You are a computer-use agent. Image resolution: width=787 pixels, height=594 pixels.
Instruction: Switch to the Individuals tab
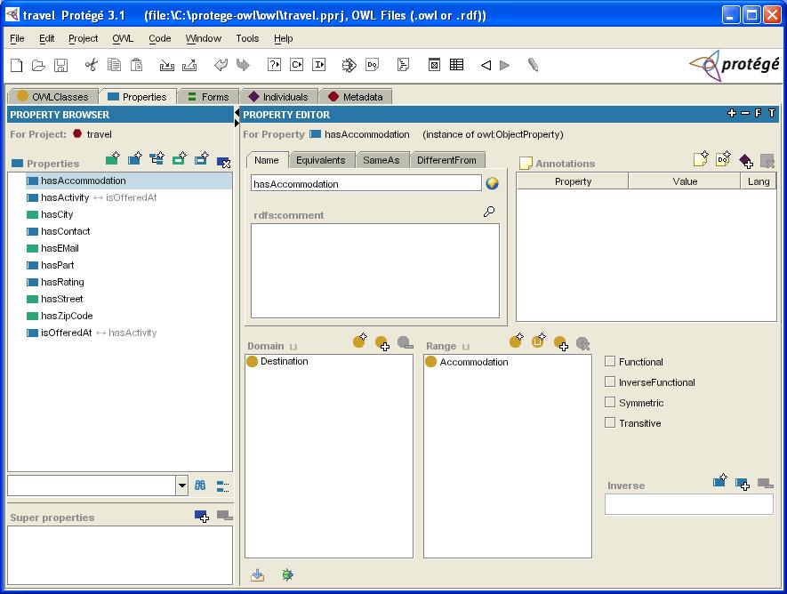click(279, 96)
